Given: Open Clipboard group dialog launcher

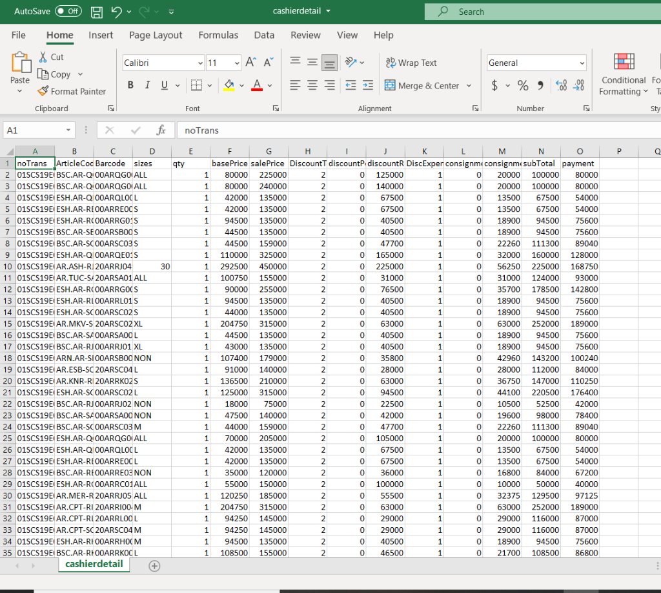Looking at the screenshot, I should (x=111, y=109).
